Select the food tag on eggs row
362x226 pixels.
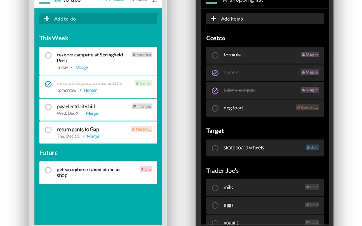point(312,205)
